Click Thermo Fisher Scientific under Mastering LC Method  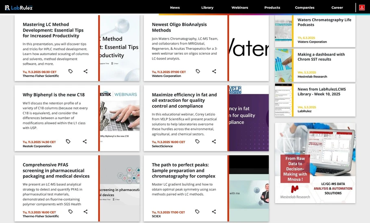tap(41, 76)
